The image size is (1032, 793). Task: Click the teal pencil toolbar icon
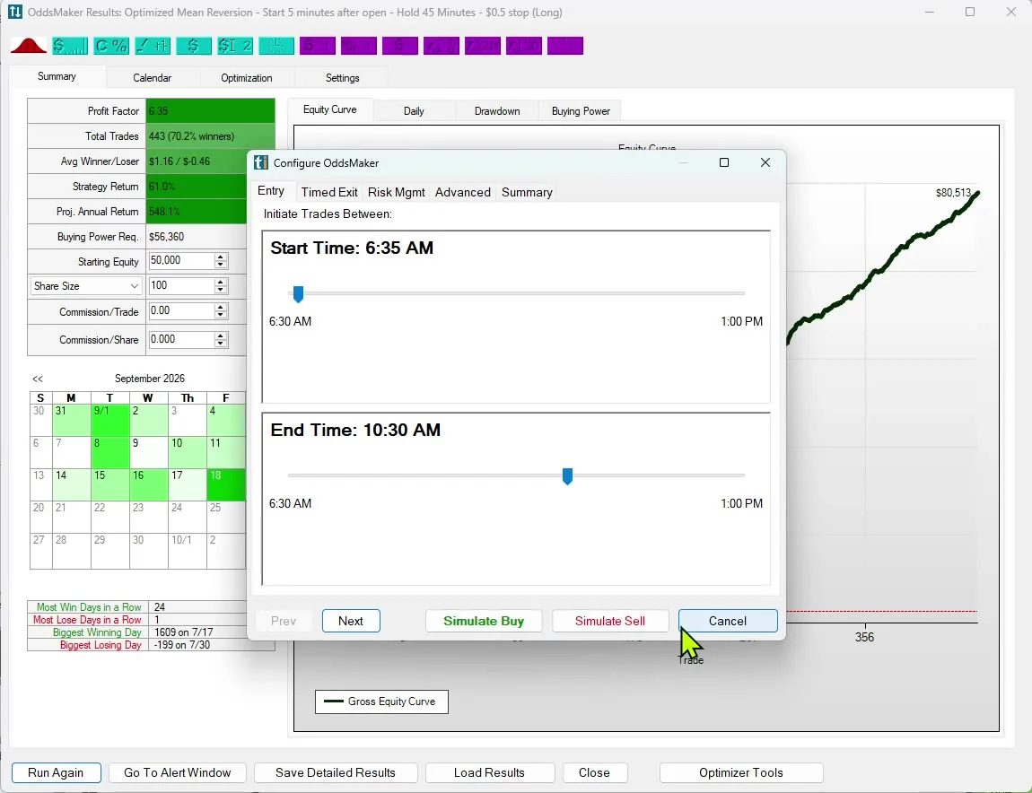(x=152, y=46)
